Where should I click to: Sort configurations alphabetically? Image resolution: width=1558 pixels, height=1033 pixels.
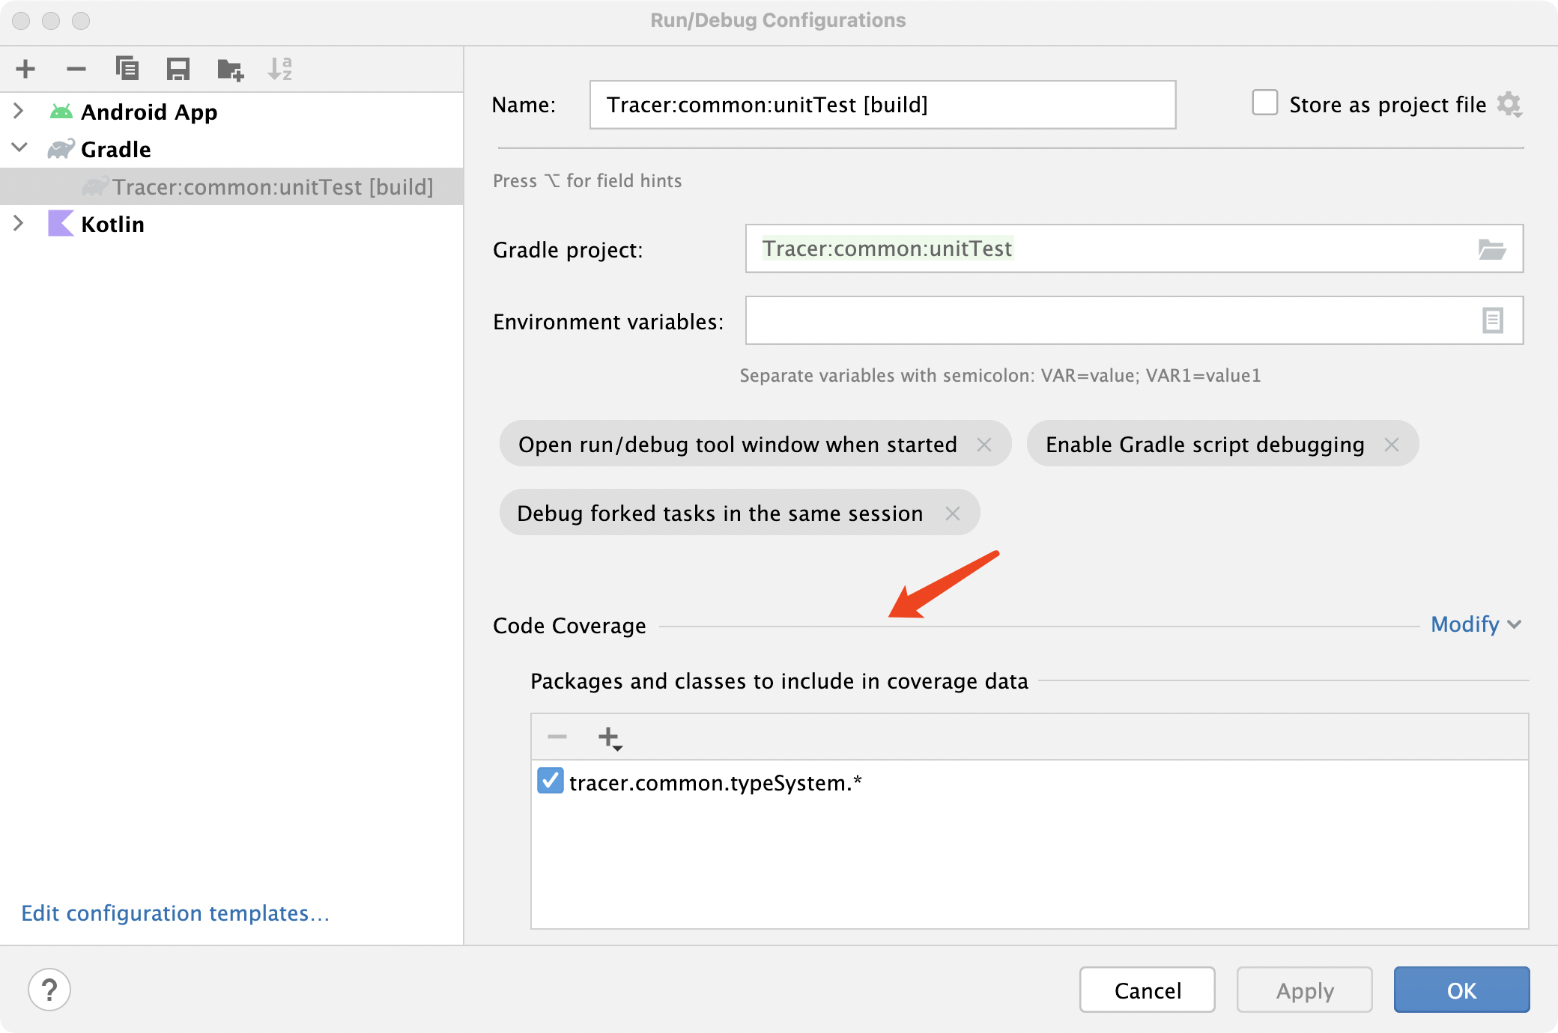(x=279, y=69)
